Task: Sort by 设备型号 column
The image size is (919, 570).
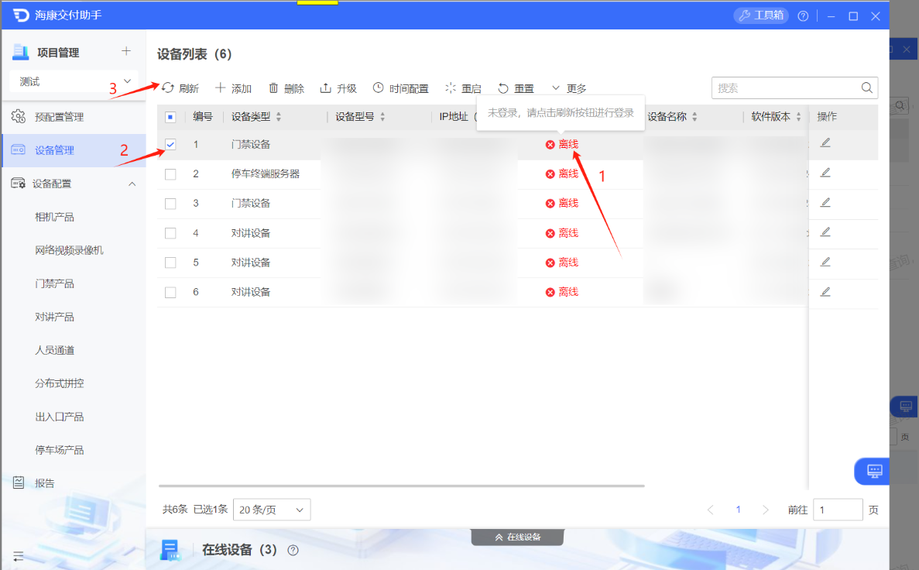Action: 382,117
